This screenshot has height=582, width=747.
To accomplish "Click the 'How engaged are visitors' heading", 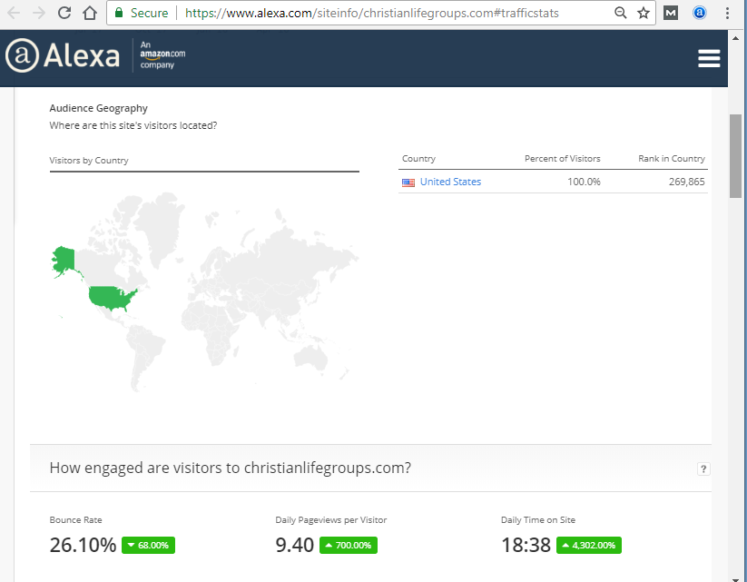I will (231, 469).
